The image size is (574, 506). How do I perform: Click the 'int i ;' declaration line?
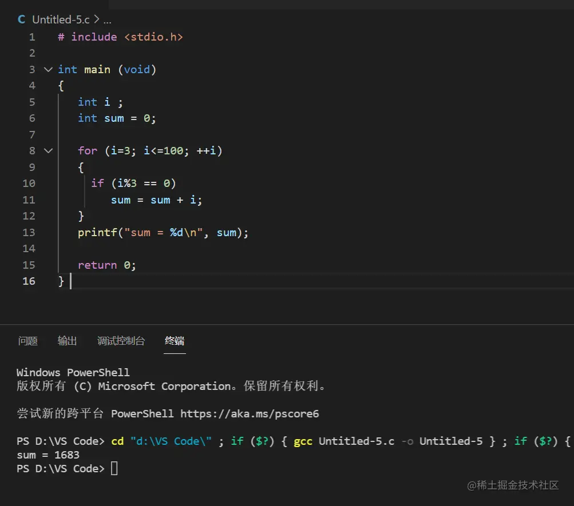pyautogui.click(x=100, y=102)
